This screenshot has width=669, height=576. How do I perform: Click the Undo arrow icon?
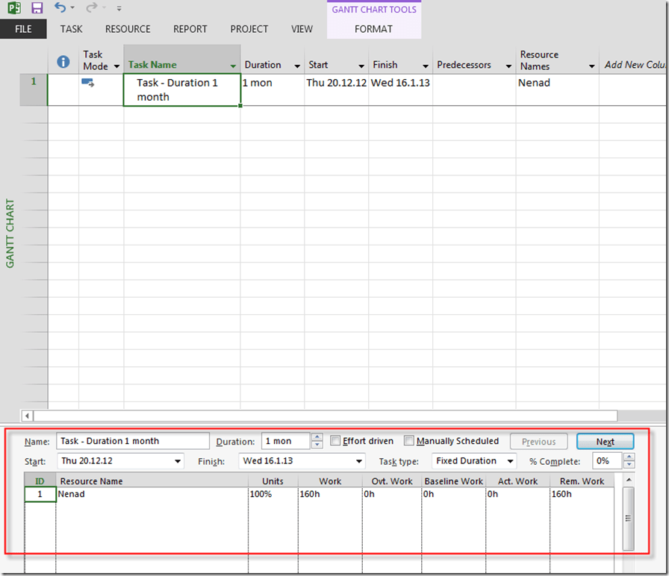pos(60,8)
